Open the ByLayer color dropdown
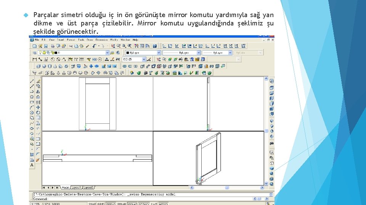The width and height of the screenshot is (366, 205). pos(159,53)
